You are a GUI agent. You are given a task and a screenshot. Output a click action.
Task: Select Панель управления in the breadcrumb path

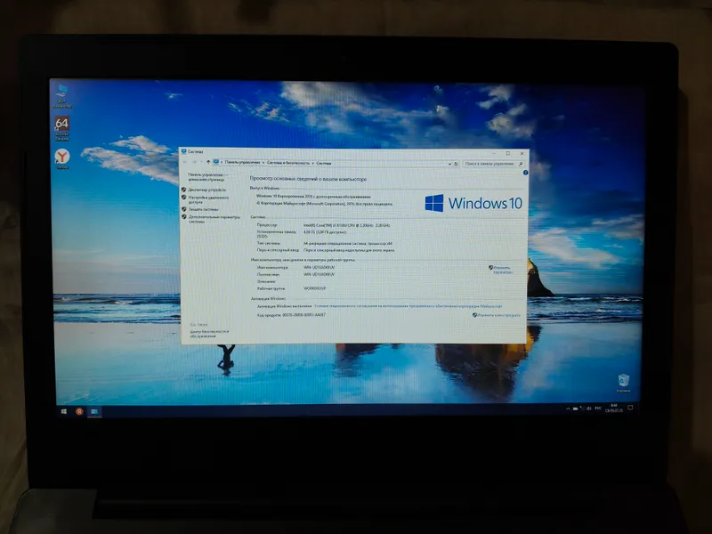[x=242, y=162]
